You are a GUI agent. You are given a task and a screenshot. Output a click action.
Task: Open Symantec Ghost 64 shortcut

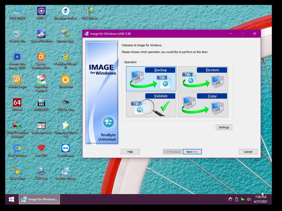click(x=66, y=130)
